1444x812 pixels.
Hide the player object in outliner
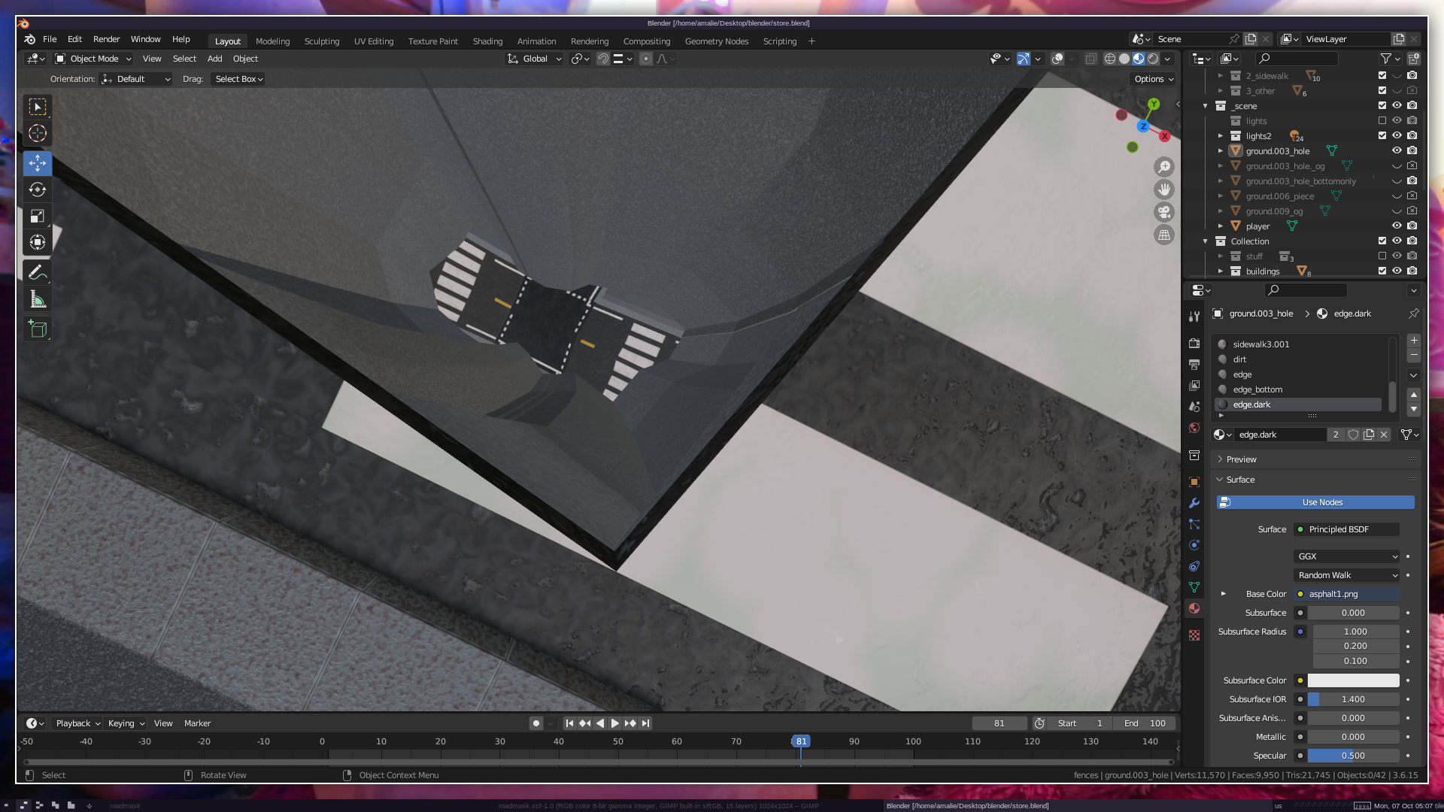[x=1397, y=226]
